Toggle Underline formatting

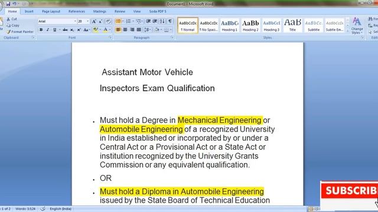pos(55,30)
